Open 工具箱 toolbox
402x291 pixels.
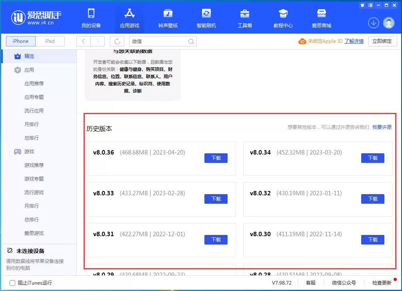tap(244, 18)
